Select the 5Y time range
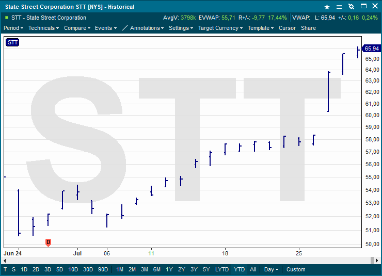This screenshot has height=276, width=382. click(206, 269)
